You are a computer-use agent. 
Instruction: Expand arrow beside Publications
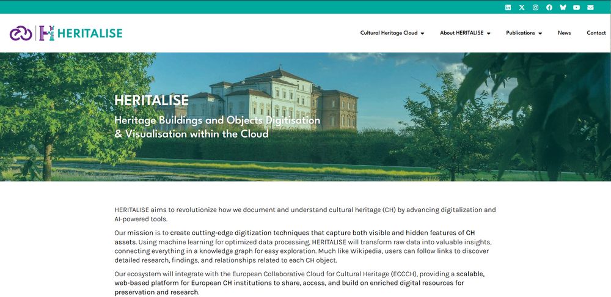pyautogui.click(x=540, y=34)
